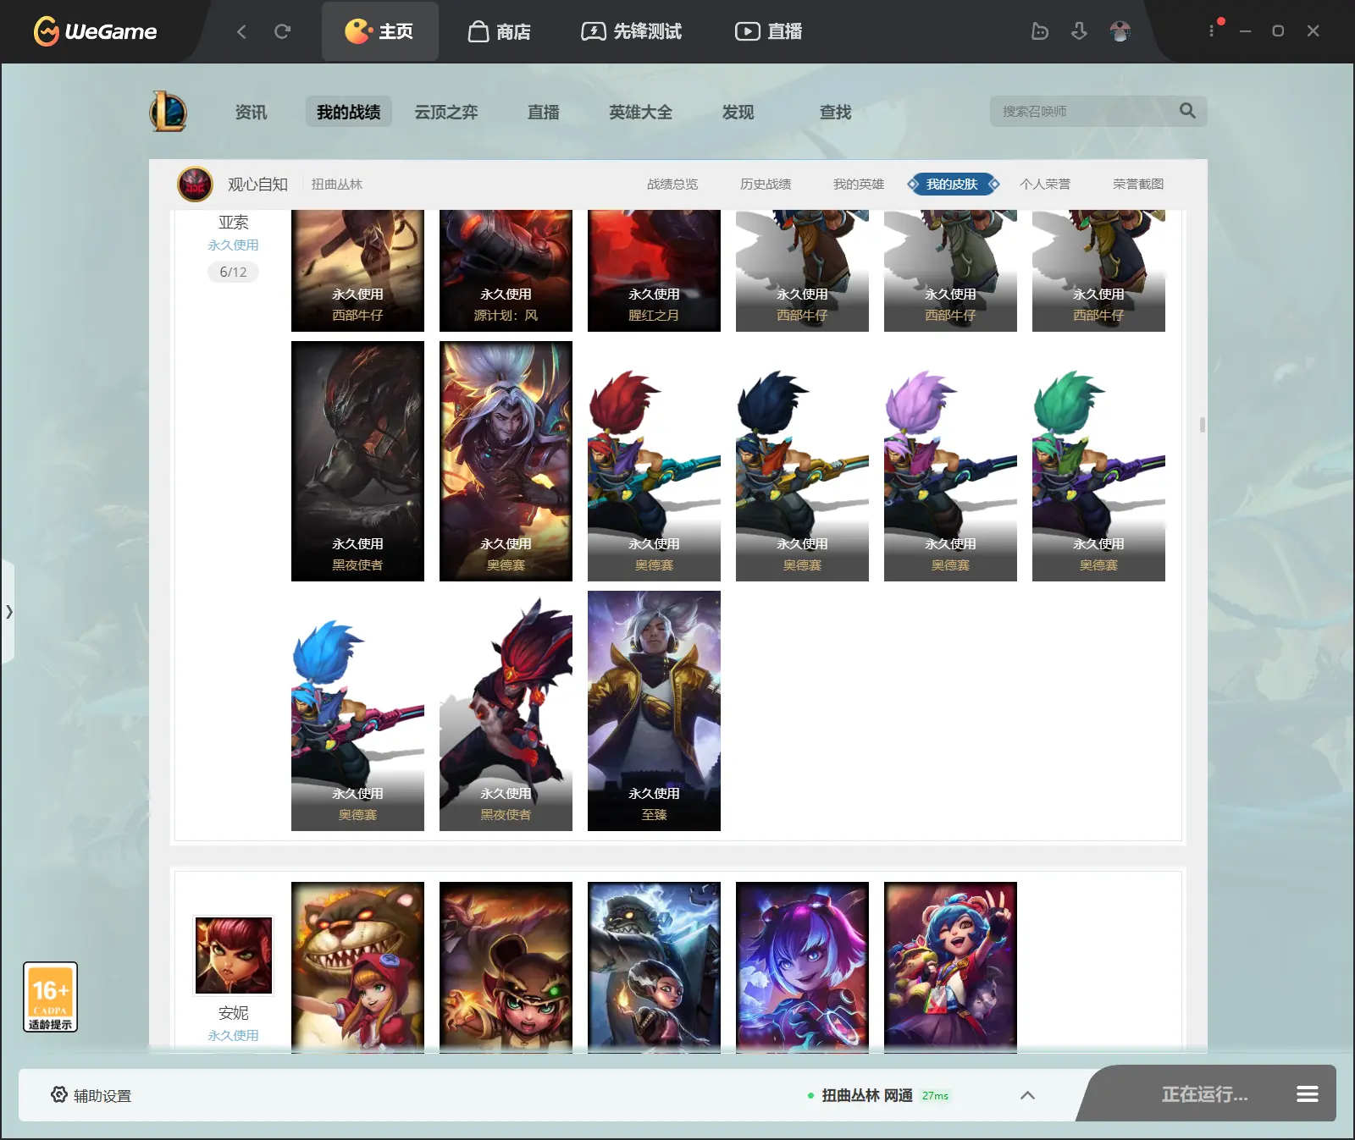Open the 腥红之月 skin card
Image resolution: width=1355 pixels, height=1140 pixels.
(654, 271)
